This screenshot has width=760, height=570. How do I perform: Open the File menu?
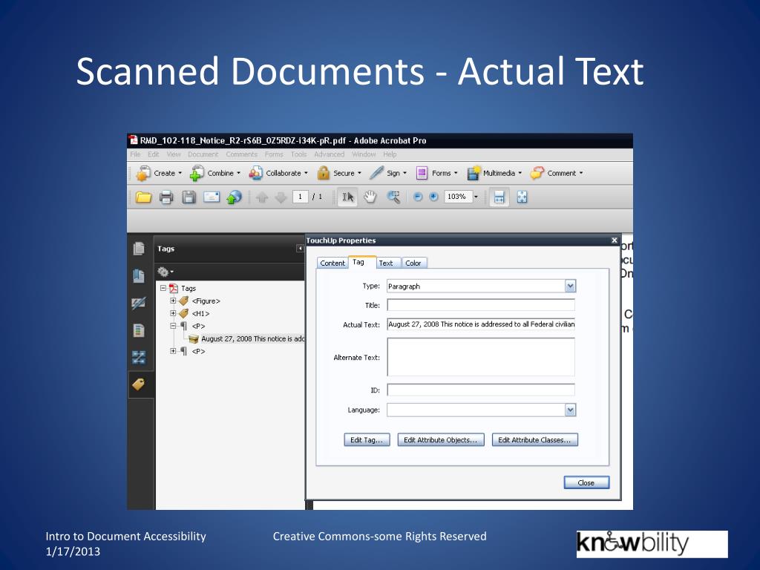click(135, 154)
